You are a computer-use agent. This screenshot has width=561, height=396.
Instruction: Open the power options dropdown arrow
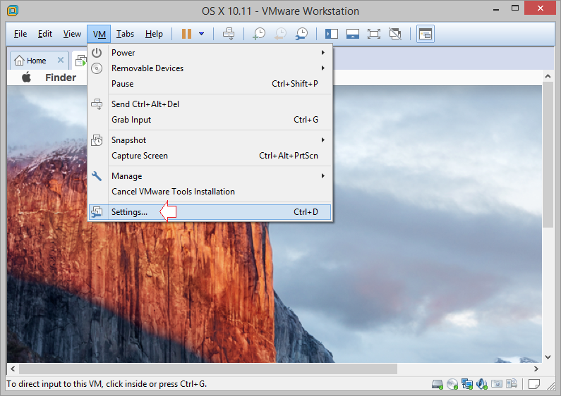[x=201, y=34]
